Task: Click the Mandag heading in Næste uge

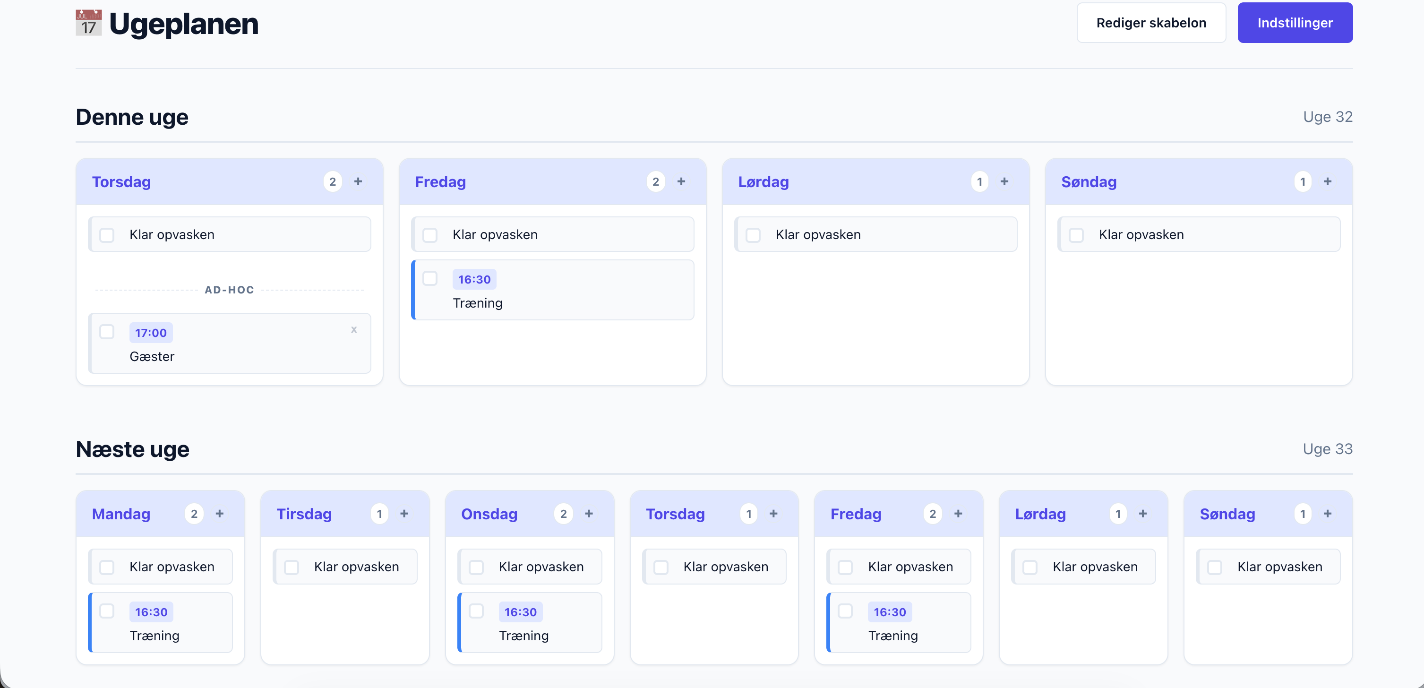Action: click(x=120, y=514)
